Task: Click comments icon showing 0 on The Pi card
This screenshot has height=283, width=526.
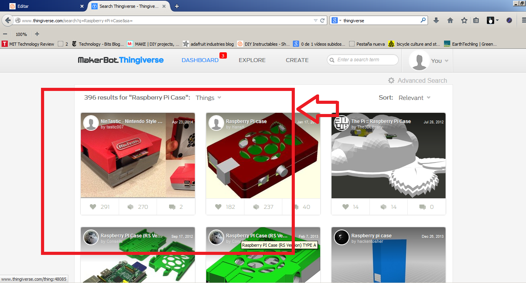Action: tap(423, 207)
